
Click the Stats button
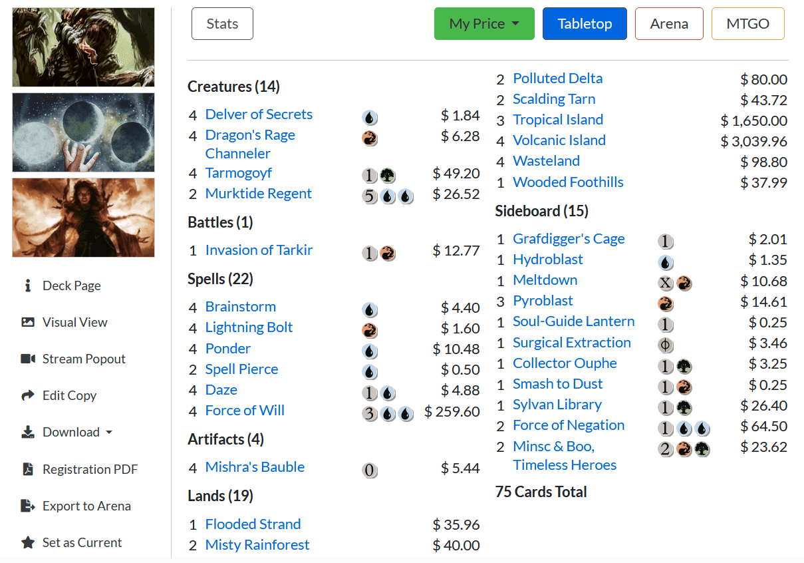(222, 23)
